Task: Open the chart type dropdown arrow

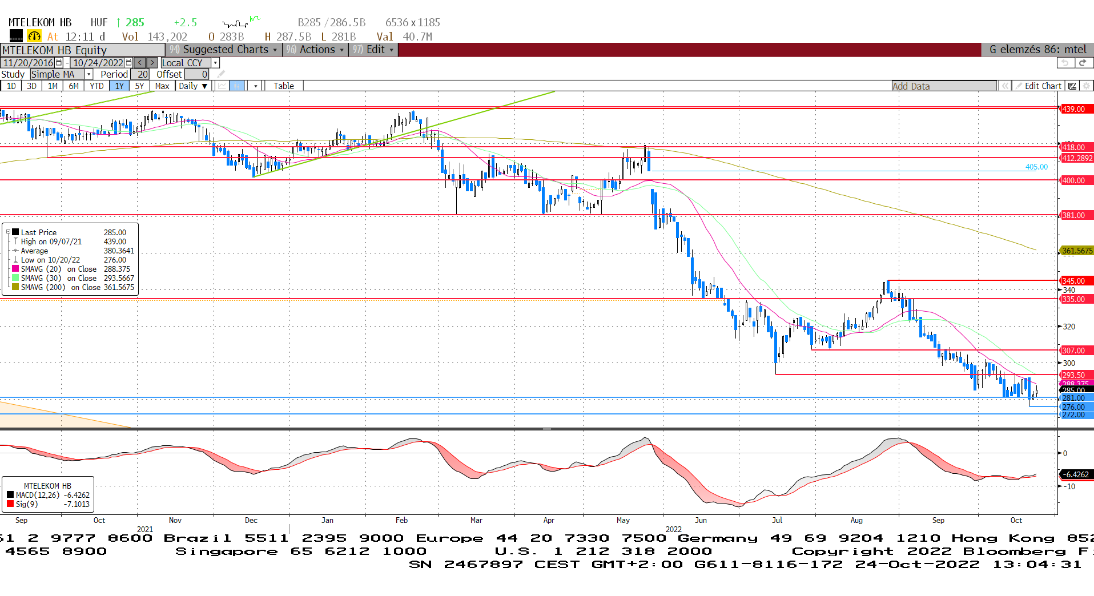Action: coord(256,86)
